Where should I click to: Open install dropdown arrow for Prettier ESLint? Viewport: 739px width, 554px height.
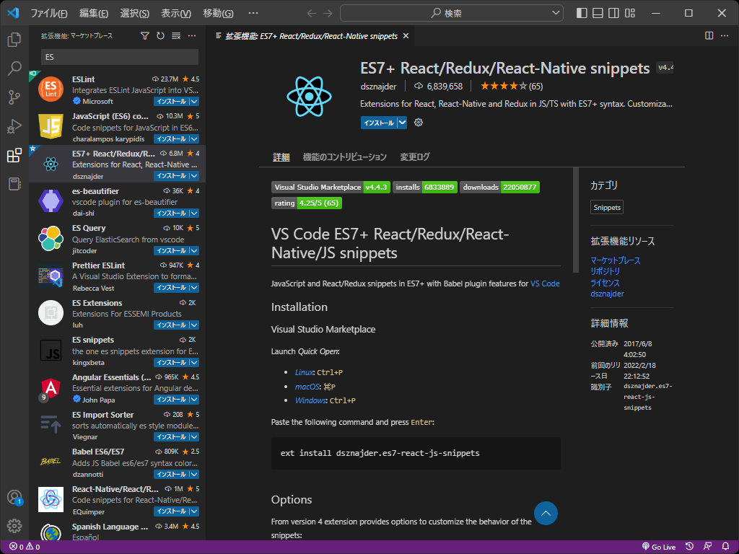[194, 288]
